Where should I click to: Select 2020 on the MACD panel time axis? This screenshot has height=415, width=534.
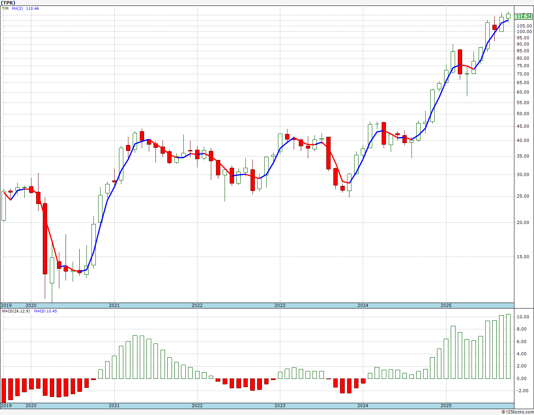click(31, 406)
